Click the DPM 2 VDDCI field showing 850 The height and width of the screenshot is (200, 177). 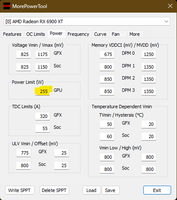click(107, 79)
